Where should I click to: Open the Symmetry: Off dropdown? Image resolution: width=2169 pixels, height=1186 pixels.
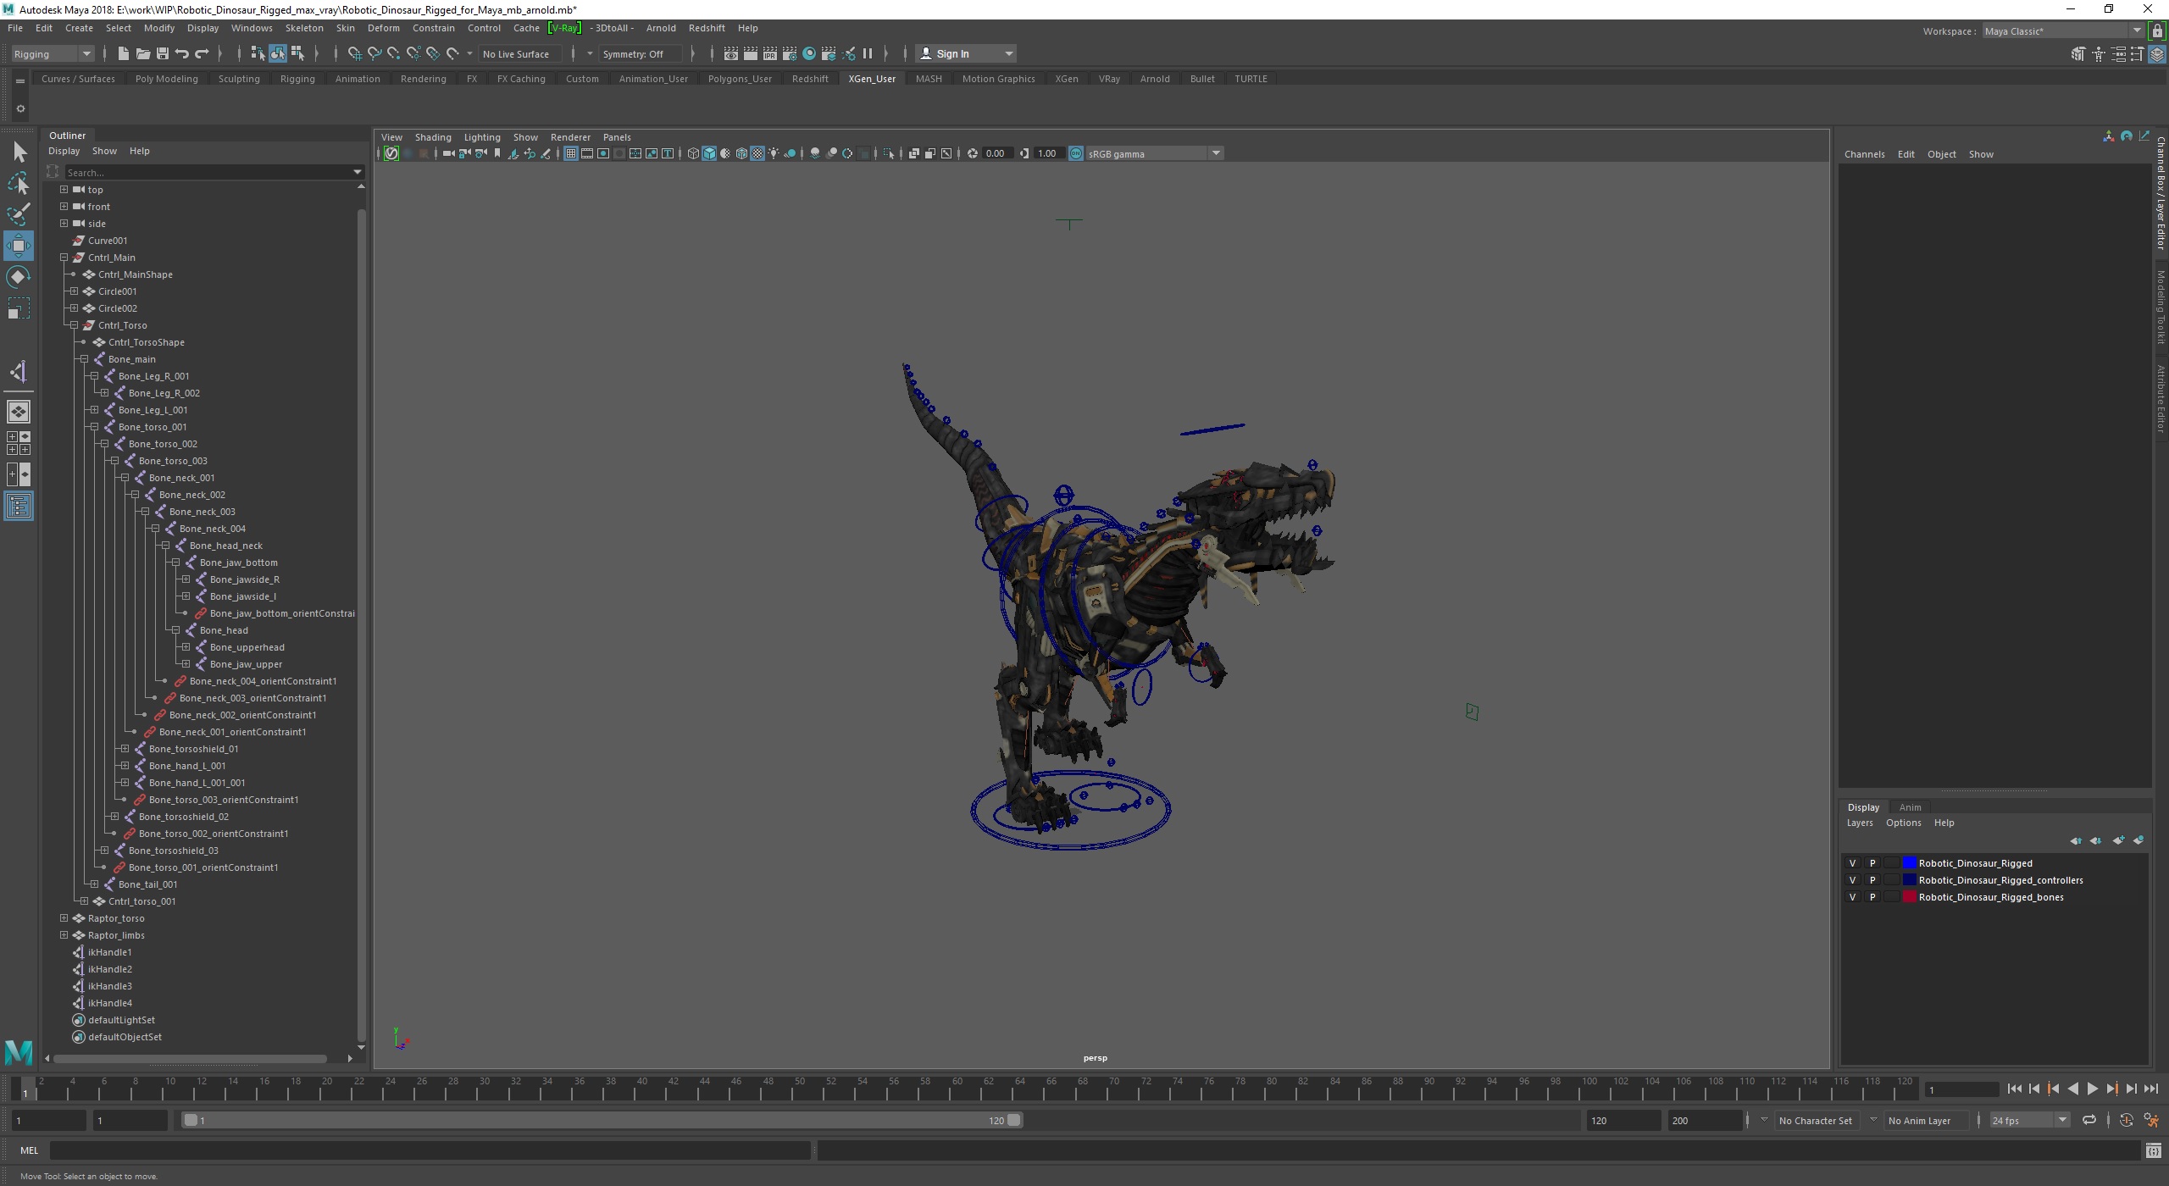[x=641, y=53]
